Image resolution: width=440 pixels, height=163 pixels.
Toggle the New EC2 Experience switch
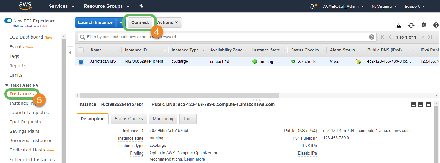coord(8,21)
